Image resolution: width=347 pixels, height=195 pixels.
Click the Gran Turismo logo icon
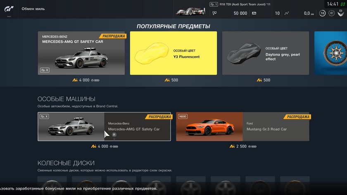(x=9, y=9)
